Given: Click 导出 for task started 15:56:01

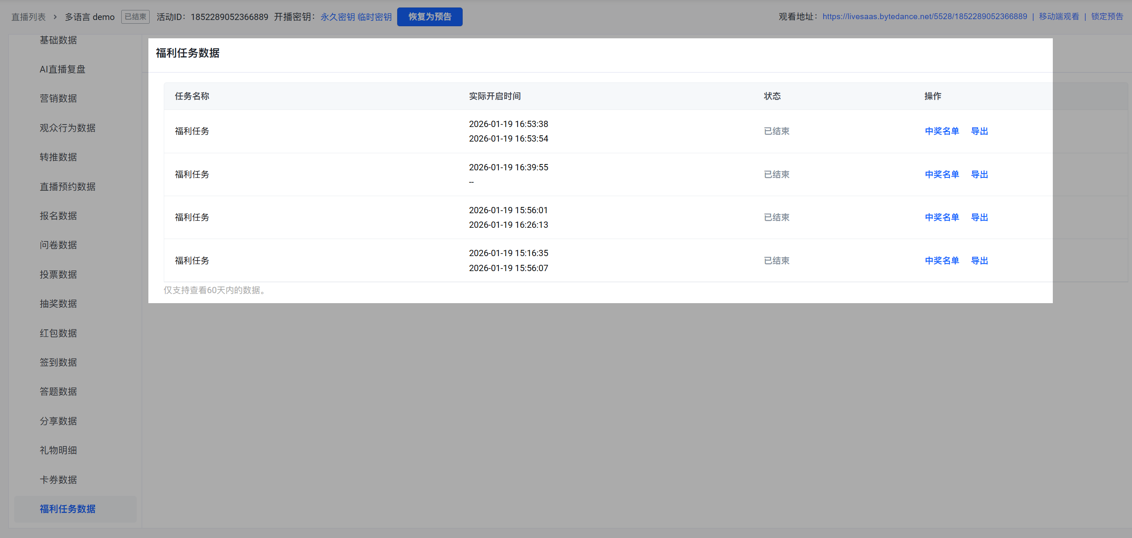Looking at the screenshot, I should (x=979, y=217).
